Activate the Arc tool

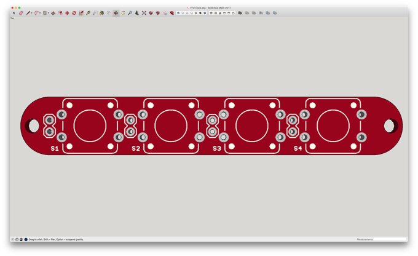(x=36, y=13)
